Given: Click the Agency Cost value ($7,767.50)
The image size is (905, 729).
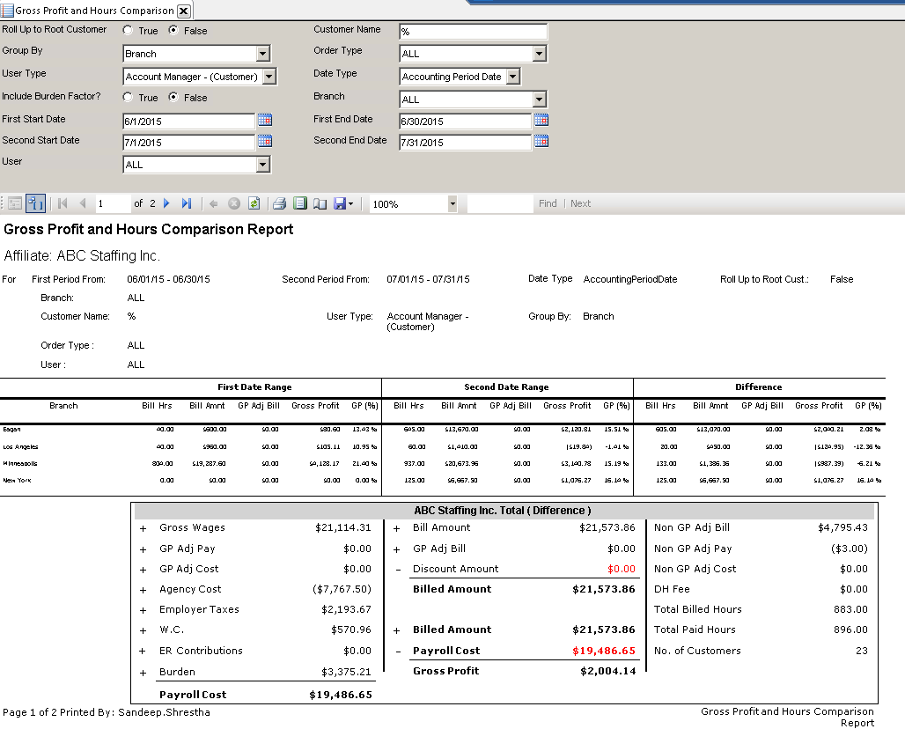Looking at the screenshot, I should (342, 589).
